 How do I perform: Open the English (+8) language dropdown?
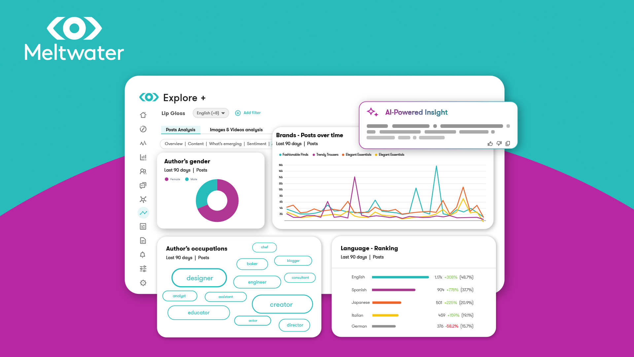211,113
